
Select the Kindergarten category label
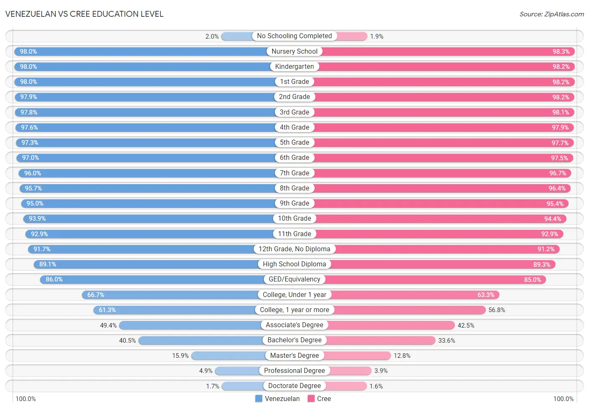[294, 66]
